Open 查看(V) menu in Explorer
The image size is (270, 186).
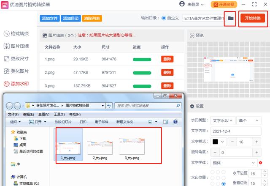44,115
